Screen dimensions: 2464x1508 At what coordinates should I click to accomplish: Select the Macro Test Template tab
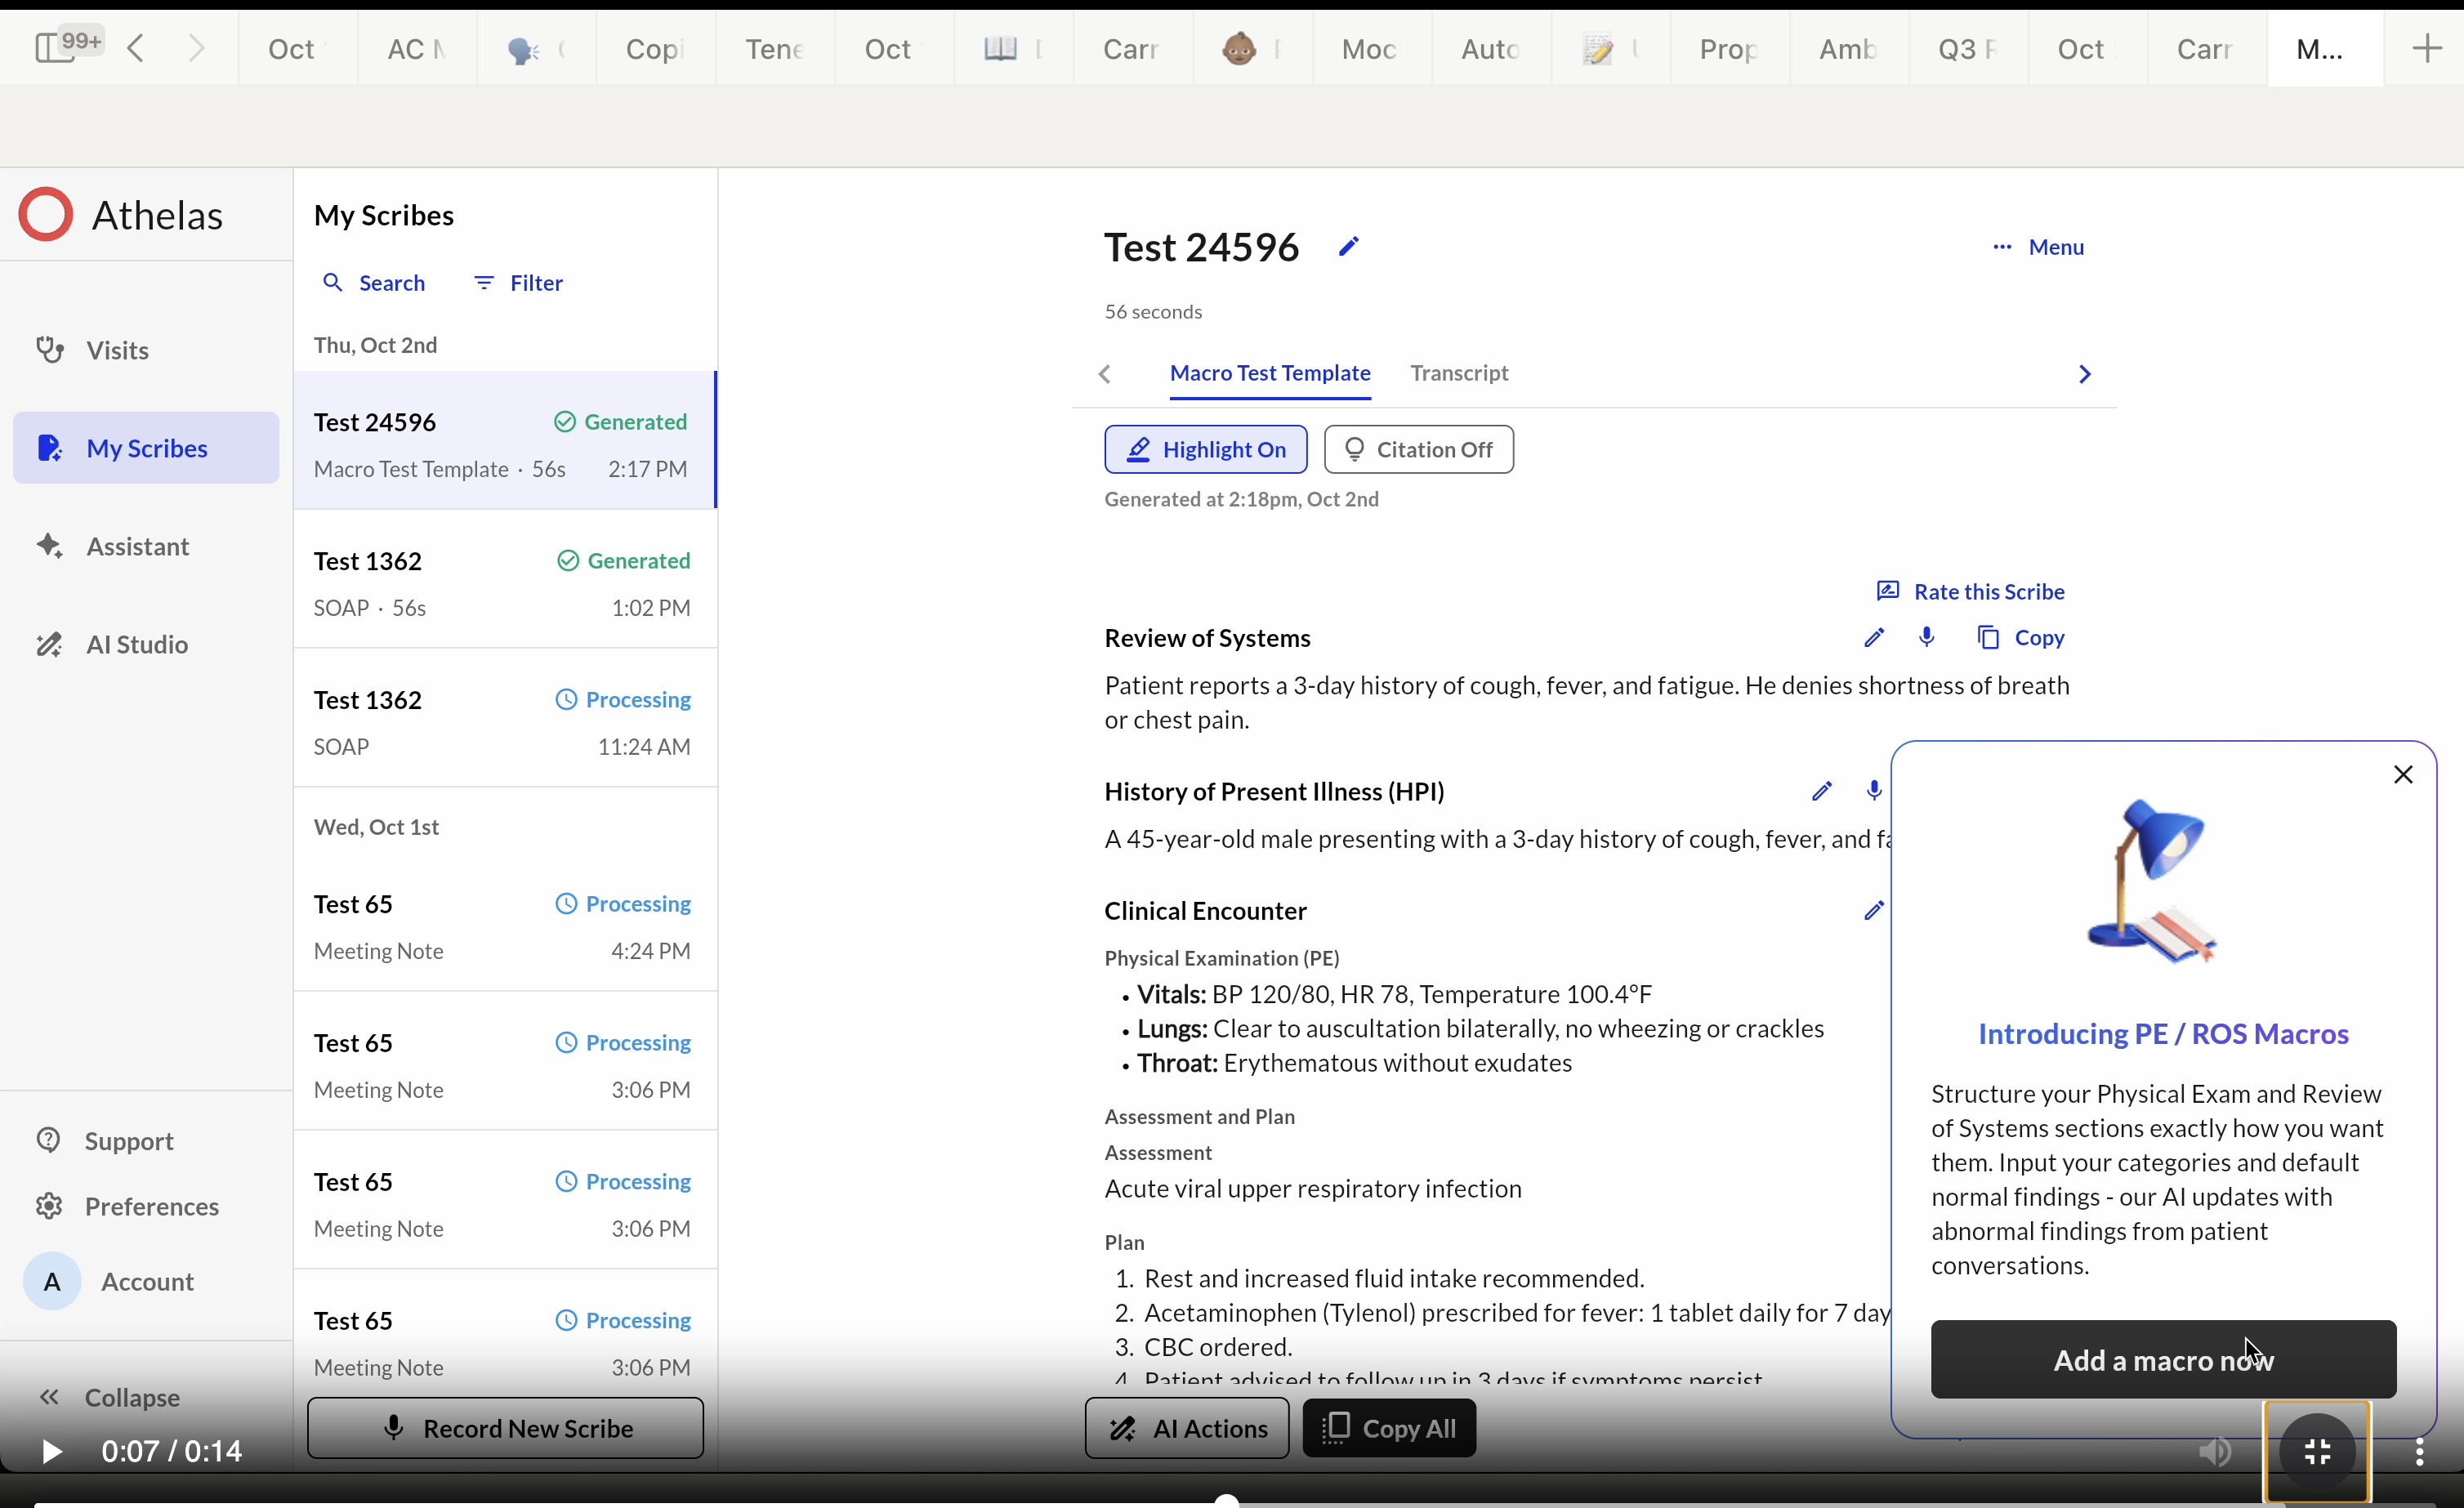click(1269, 373)
